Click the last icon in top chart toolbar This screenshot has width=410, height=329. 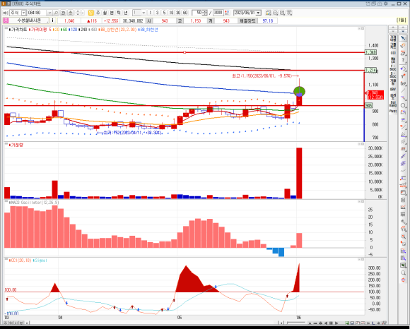pos(289,13)
